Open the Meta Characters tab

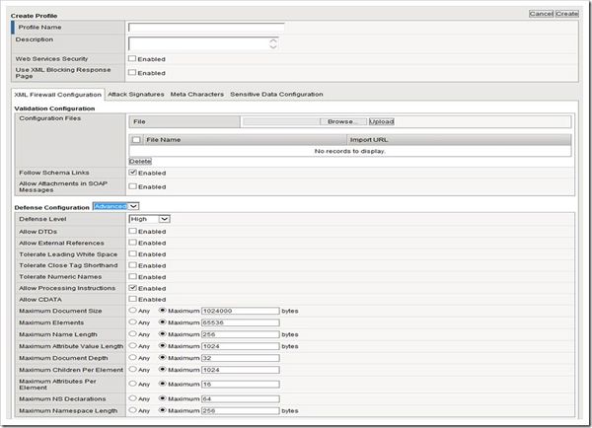point(195,94)
